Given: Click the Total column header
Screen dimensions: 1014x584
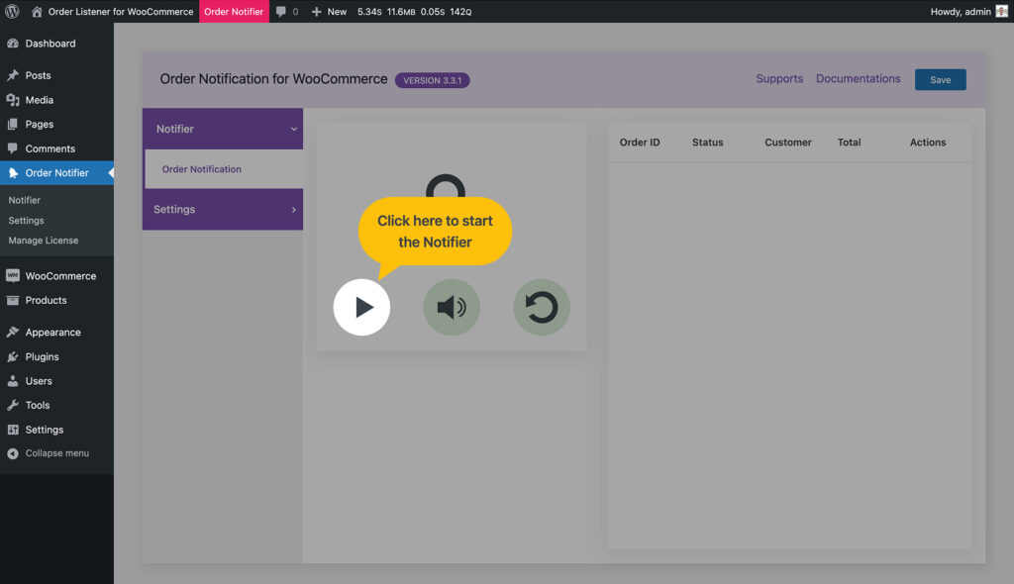Looking at the screenshot, I should tap(849, 143).
